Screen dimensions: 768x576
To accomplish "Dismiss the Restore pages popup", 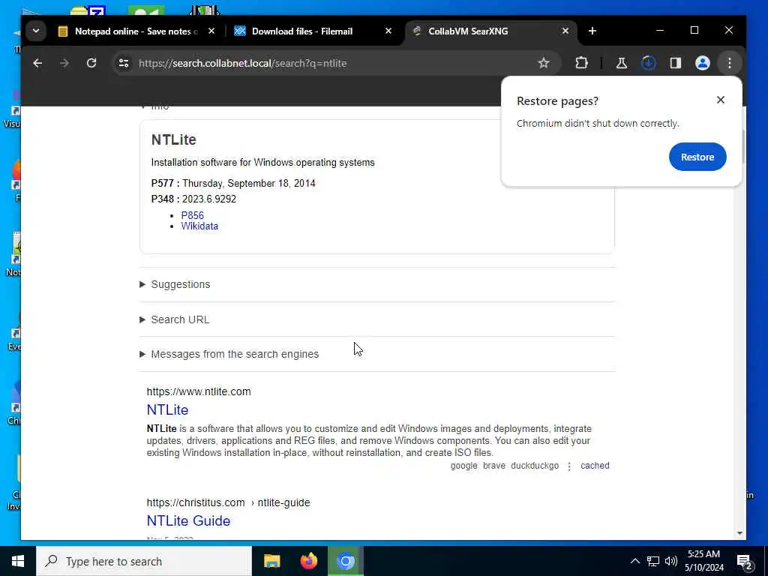I will point(720,100).
